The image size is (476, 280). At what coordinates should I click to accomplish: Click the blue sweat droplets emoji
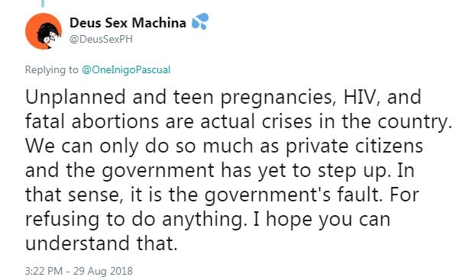pos(200,21)
